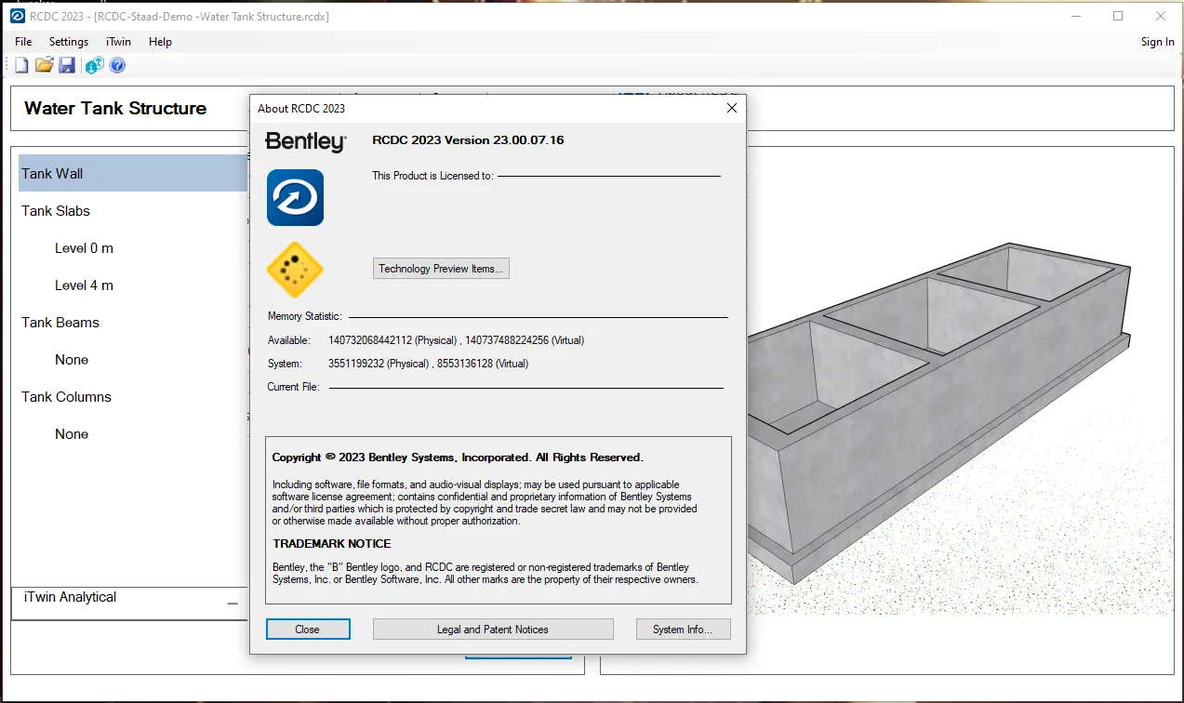Click the Close button in About dialog
The width and height of the screenshot is (1184, 703).
[308, 630]
